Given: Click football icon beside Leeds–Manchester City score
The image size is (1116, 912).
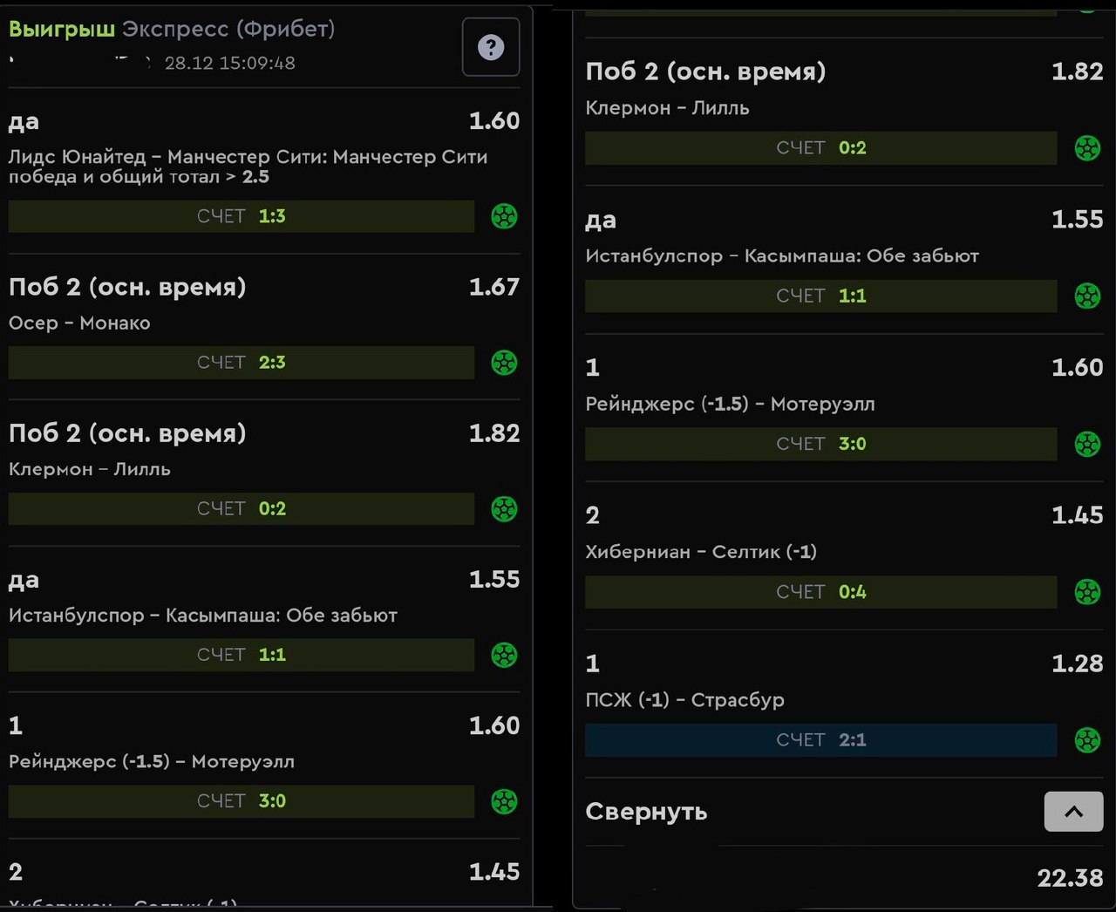Looking at the screenshot, I should pyautogui.click(x=504, y=216).
